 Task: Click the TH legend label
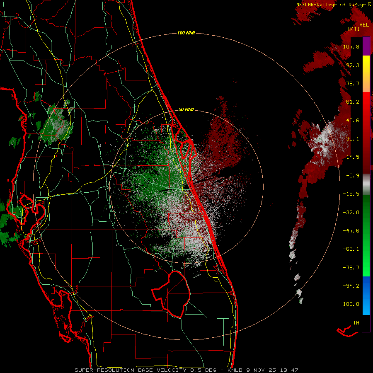pos(356,323)
